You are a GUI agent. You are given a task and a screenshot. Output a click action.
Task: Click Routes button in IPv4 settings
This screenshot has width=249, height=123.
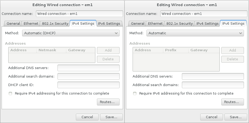(x=108, y=102)
